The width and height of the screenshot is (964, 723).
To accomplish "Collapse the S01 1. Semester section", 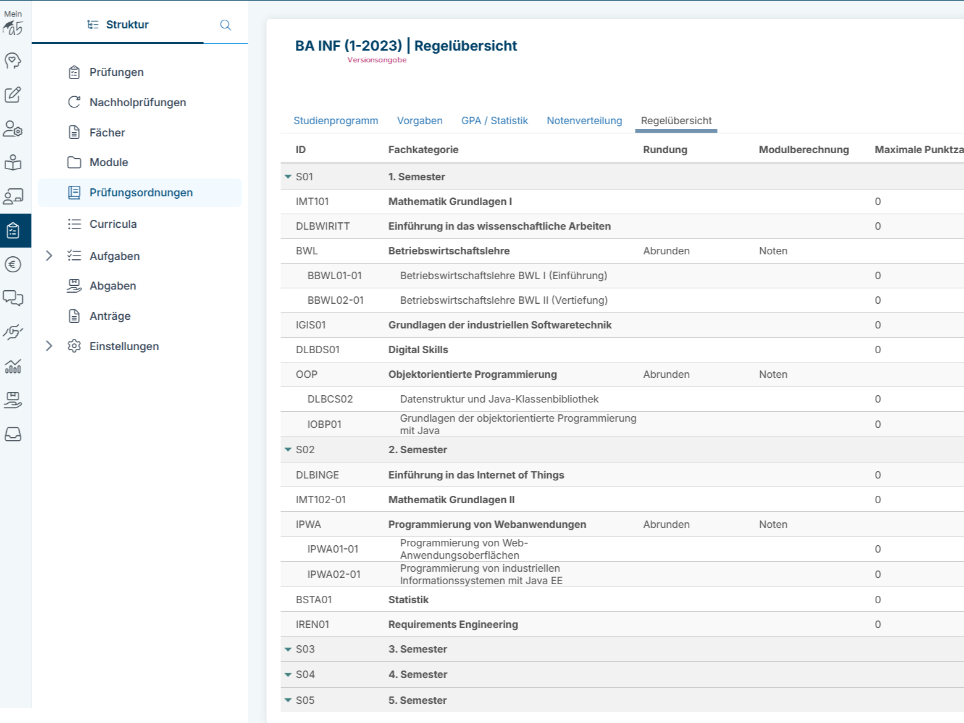I will pyautogui.click(x=288, y=177).
